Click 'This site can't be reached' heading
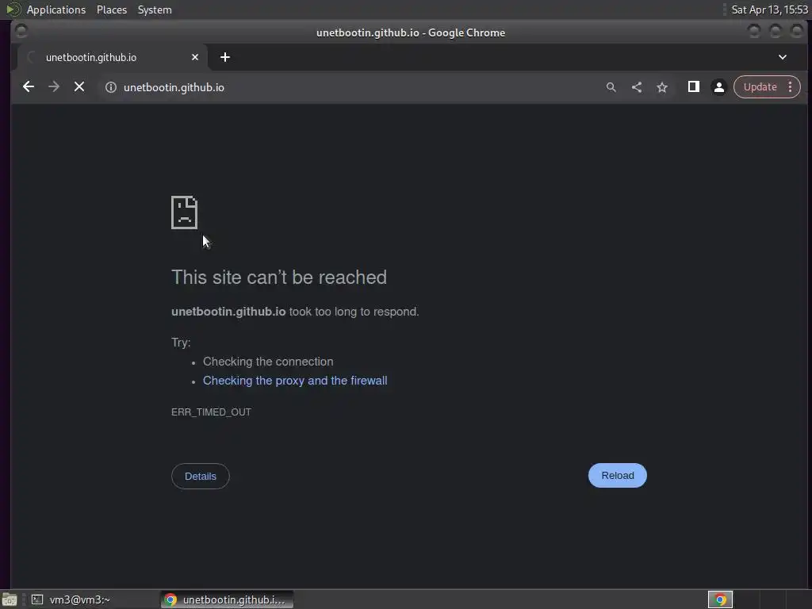The height and width of the screenshot is (609, 812). click(x=279, y=278)
